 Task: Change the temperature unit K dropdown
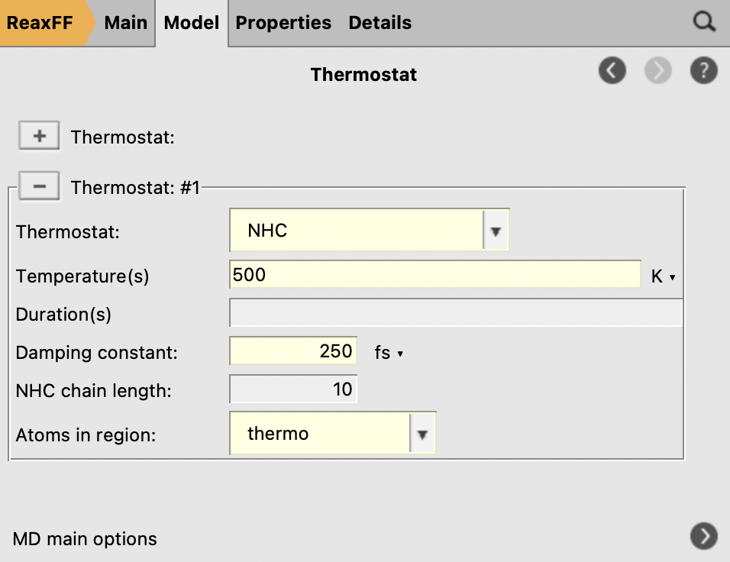[664, 277]
